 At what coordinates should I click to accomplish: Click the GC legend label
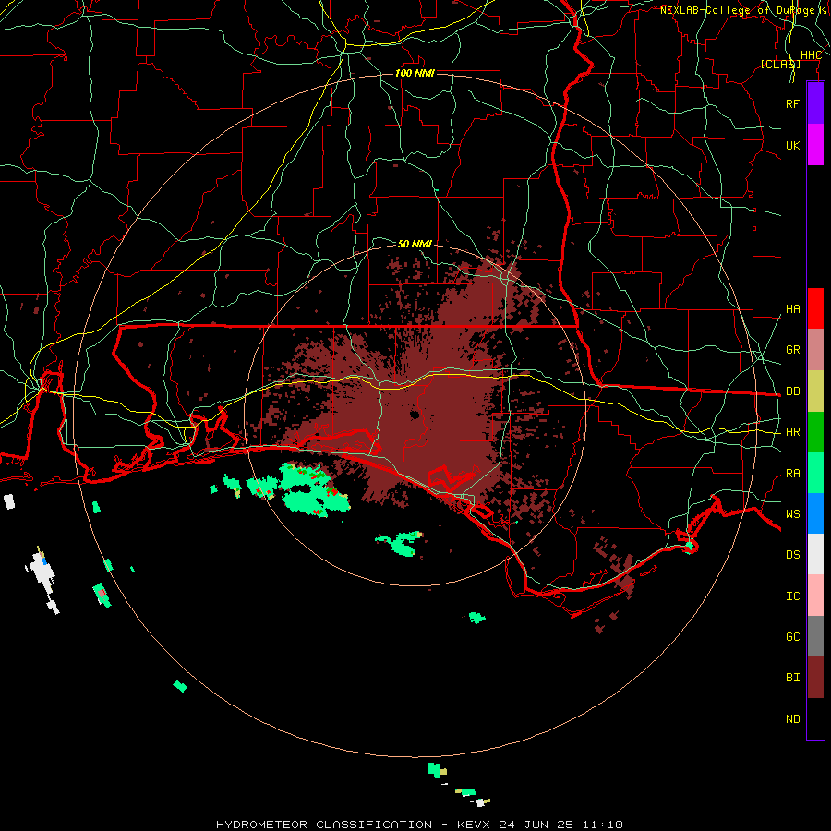(793, 637)
